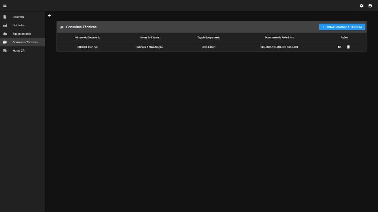Open Notas ZR in the sidebar
Viewport: 378px width, 212px height.
(x=22, y=51)
